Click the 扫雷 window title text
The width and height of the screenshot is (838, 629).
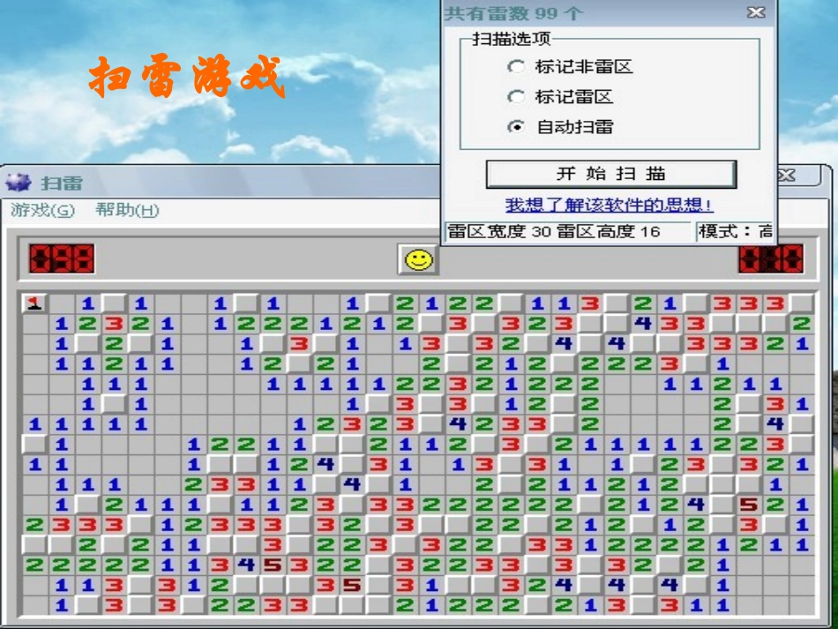[x=62, y=183]
